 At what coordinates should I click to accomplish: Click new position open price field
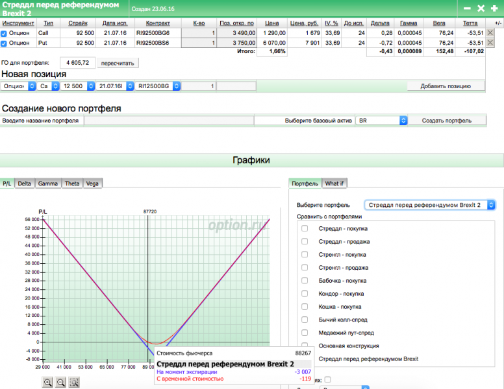tap(236, 86)
